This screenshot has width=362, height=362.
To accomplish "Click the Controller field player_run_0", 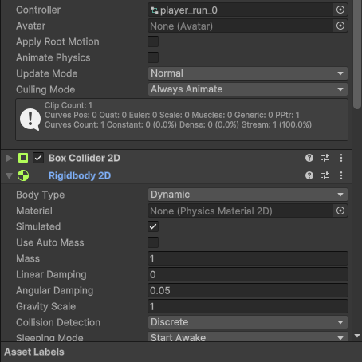I will [240, 10].
